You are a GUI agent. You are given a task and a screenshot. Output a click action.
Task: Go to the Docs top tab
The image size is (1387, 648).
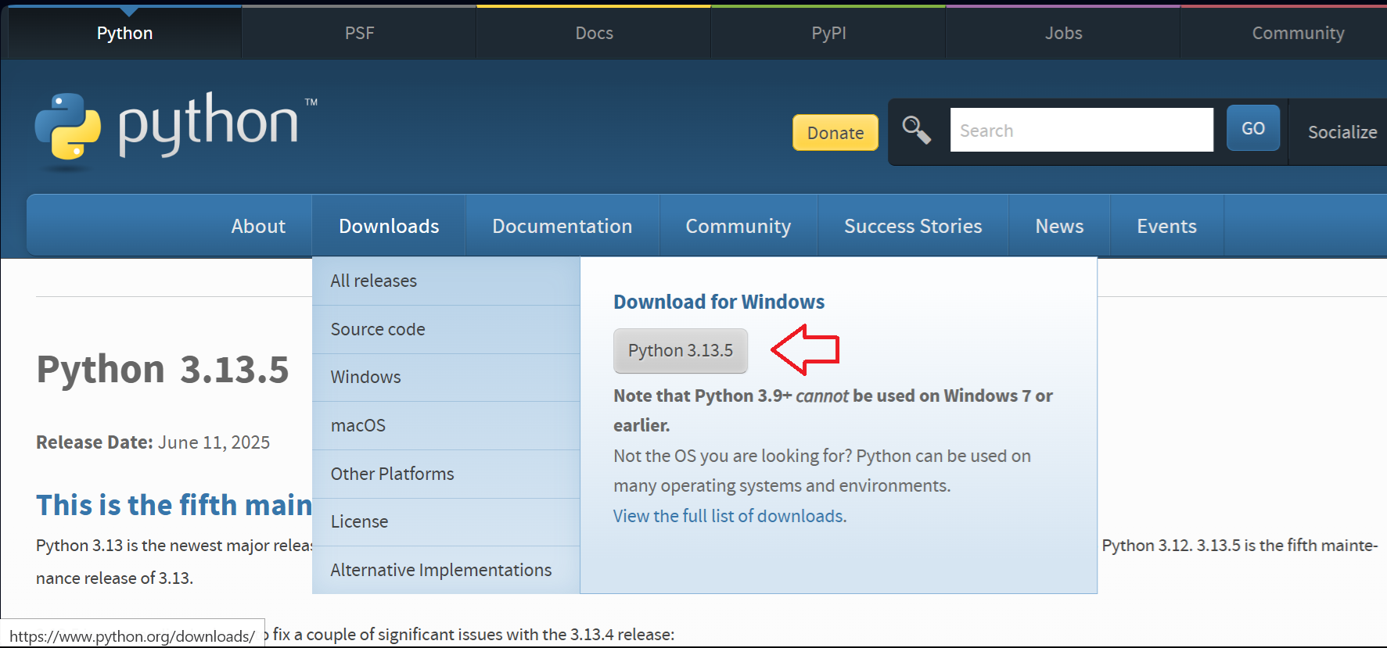(x=594, y=33)
